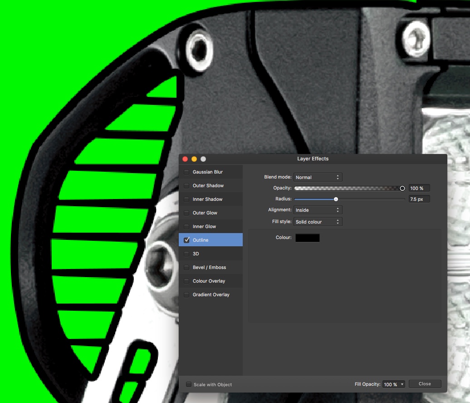Uncheck the Outline effect checkbox

click(186, 240)
